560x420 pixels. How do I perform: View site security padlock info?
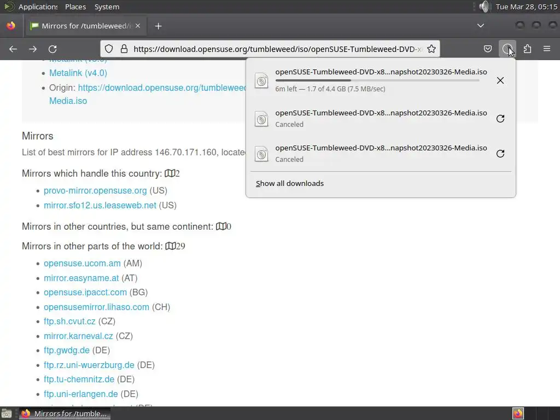(124, 49)
